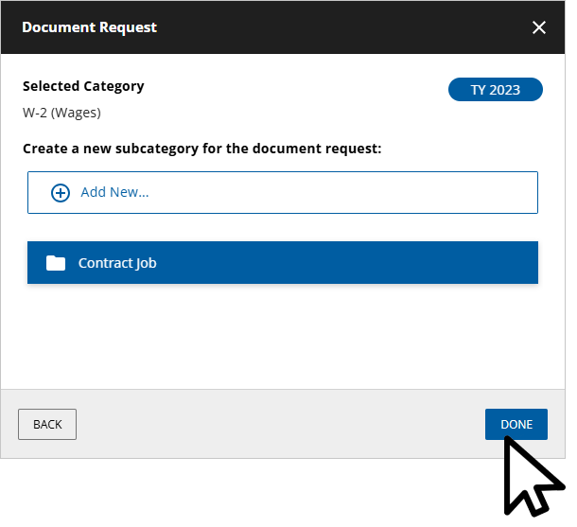Click blank right side of Contract Job row
The height and width of the screenshot is (527, 577).
pyautogui.click(x=378, y=263)
